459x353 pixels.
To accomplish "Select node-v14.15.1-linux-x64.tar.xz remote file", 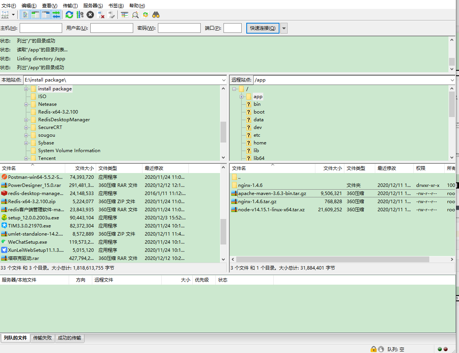I will [x=271, y=210].
